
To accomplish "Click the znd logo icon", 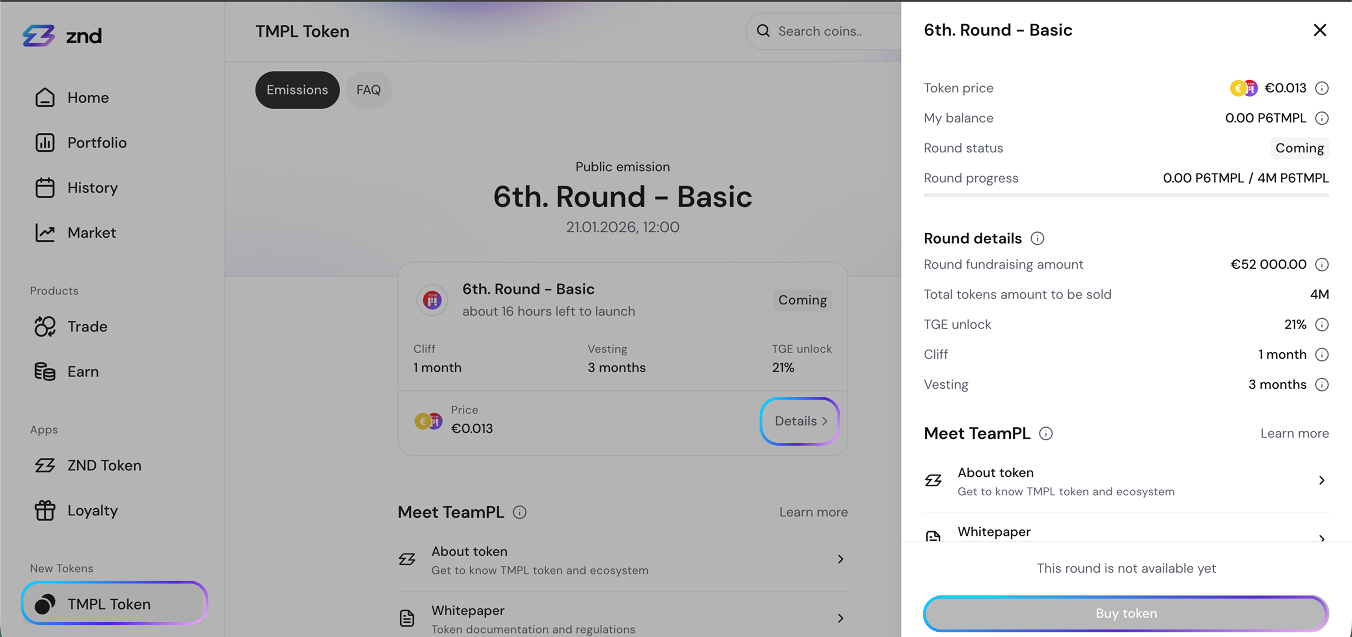I will pos(39,36).
